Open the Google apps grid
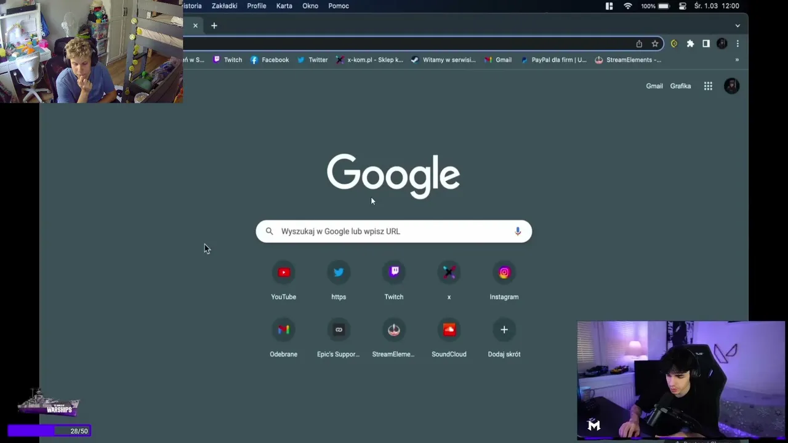Image resolution: width=788 pixels, height=443 pixels. 708,86
